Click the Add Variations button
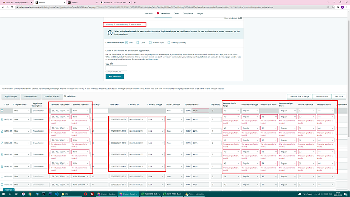 click(x=115, y=76)
